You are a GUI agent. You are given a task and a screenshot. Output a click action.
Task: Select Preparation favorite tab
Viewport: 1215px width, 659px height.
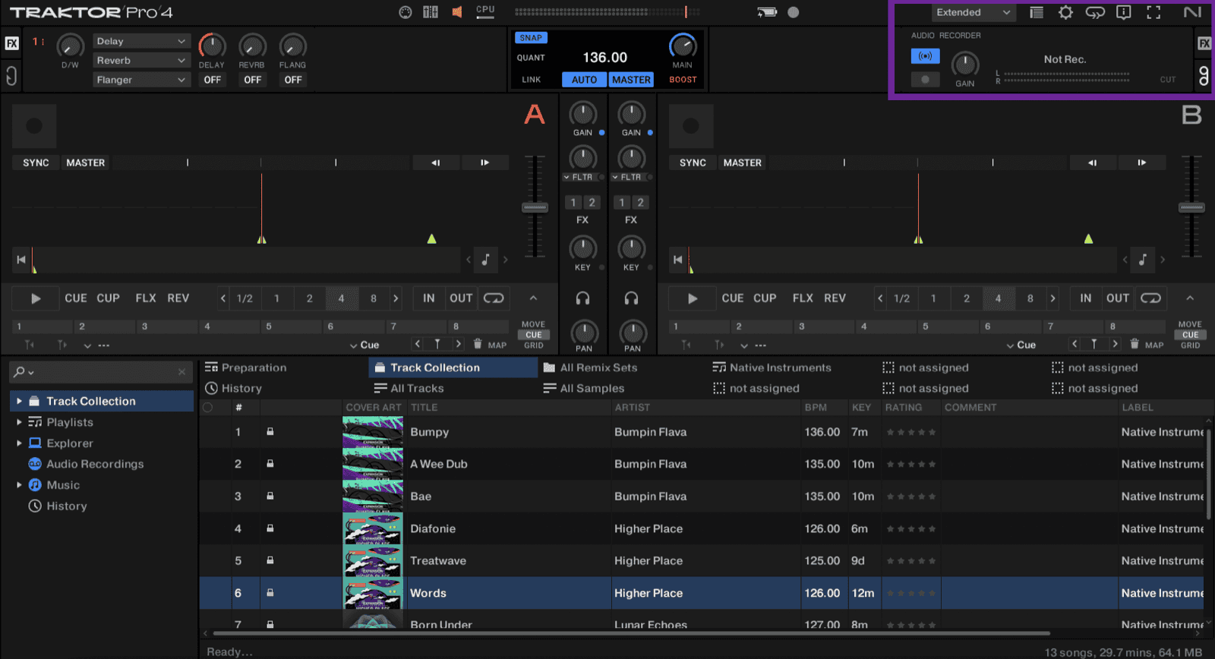coord(245,367)
